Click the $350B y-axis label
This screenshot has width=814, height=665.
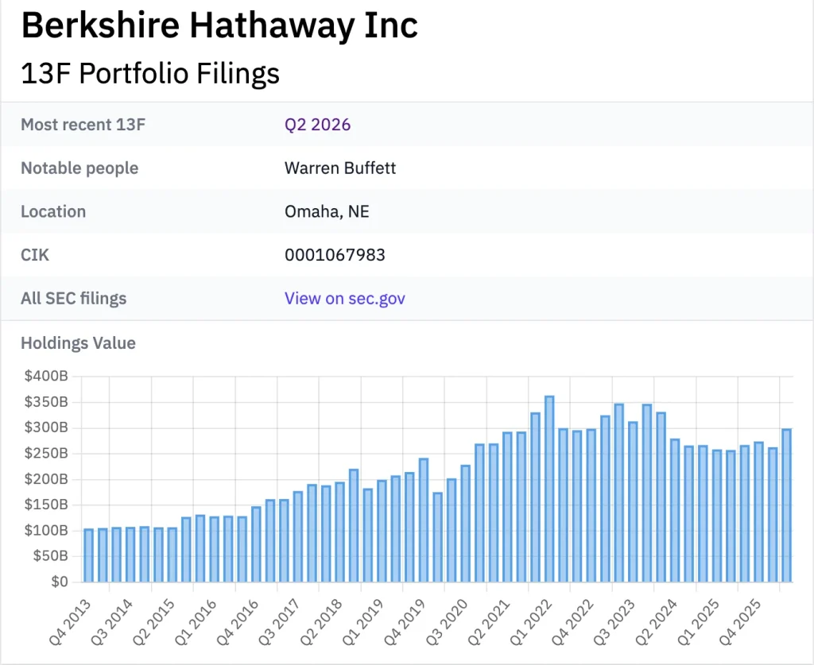pyautogui.click(x=46, y=402)
